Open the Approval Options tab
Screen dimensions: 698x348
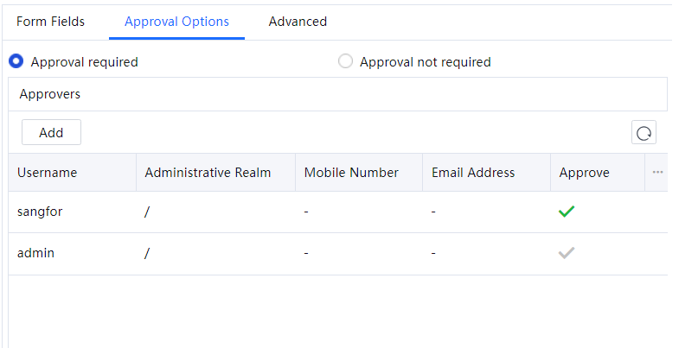pyautogui.click(x=176, y=22)
